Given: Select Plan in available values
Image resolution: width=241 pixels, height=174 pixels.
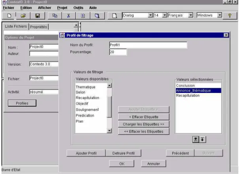Looking at the screenshot, I should (79, 121).
